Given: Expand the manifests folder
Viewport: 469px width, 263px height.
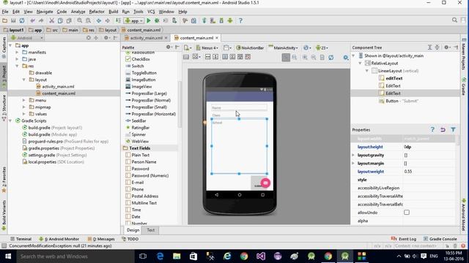Looking at the screenshot, I should coord(17,52).
